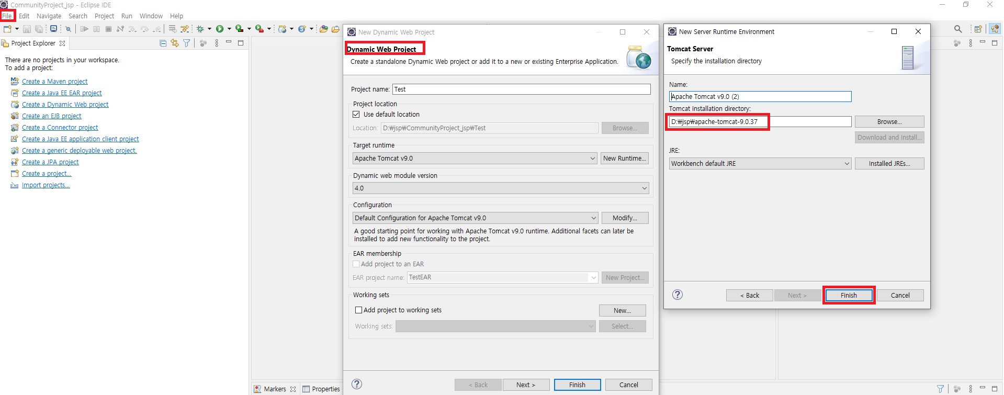The height and width of the screenshot is (395, 1004).
Task: Click the Step Over icon
Action: 144,29
